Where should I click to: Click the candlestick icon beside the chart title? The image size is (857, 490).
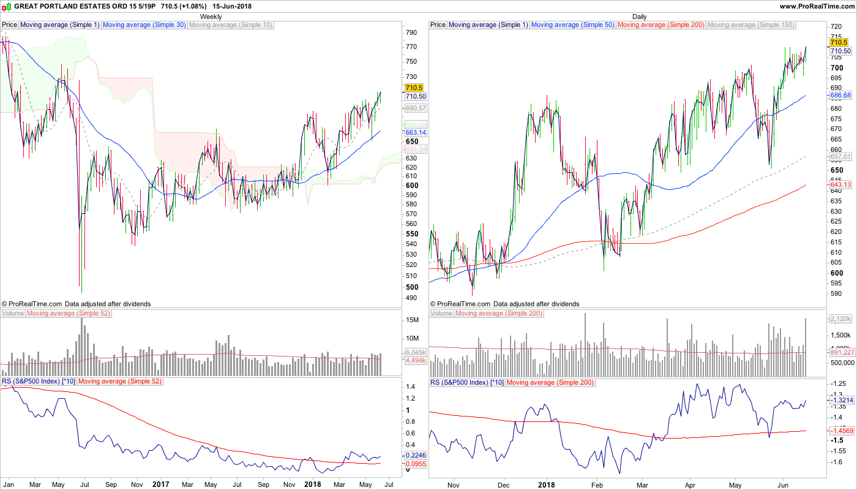(7, 6)
